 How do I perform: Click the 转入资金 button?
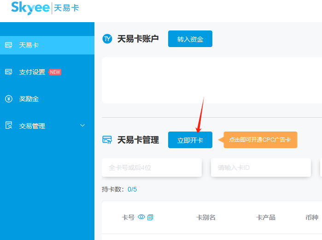click(x=190, y=39)
